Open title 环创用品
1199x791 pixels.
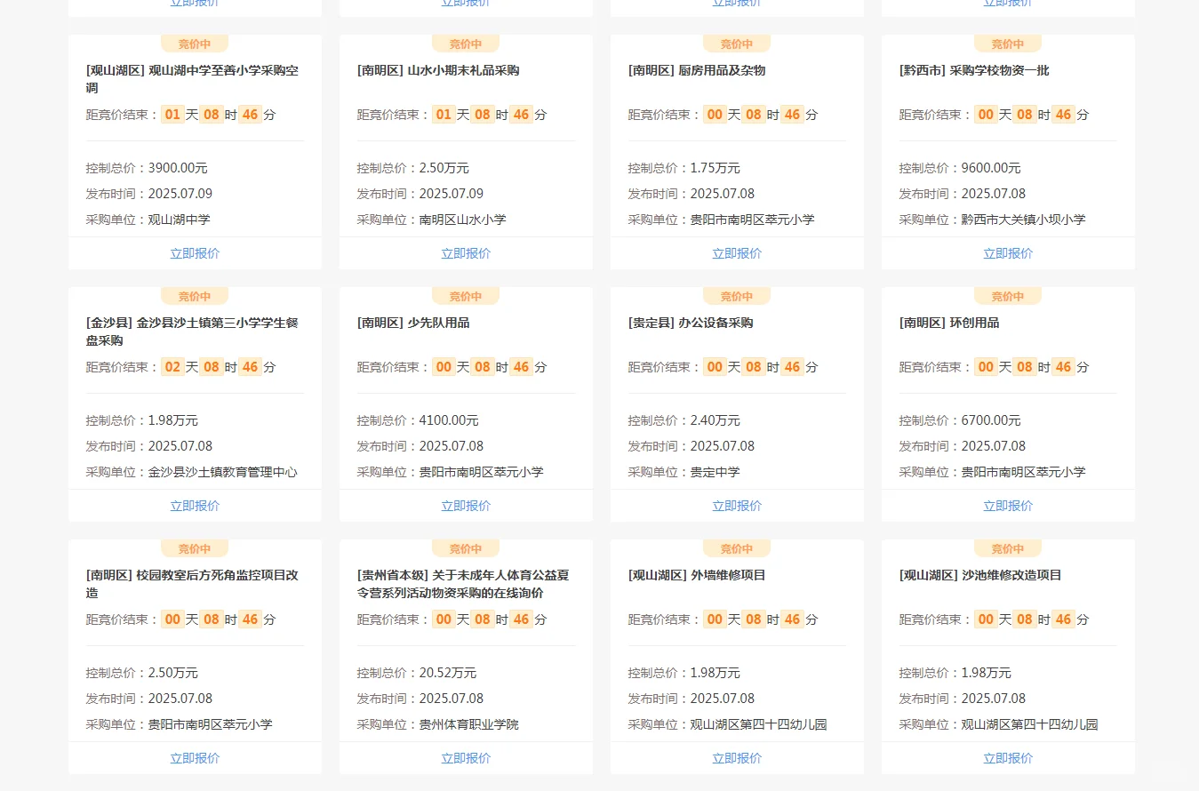click(x=949, y=323)
